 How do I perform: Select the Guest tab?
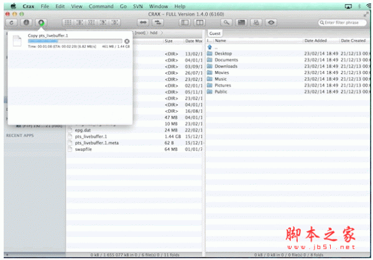[x=215, y=34]
